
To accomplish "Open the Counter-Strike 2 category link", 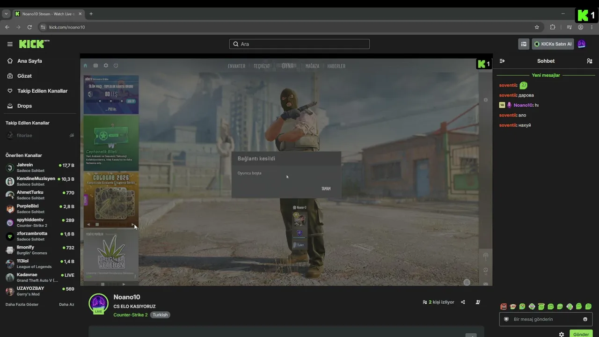I will point(130,315).
